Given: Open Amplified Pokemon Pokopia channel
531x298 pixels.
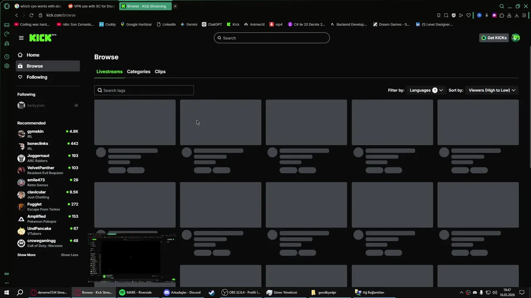Looking at the screenshot, I should [x=48, y=219].
